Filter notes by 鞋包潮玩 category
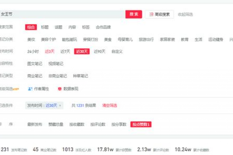 coord(69,40)
